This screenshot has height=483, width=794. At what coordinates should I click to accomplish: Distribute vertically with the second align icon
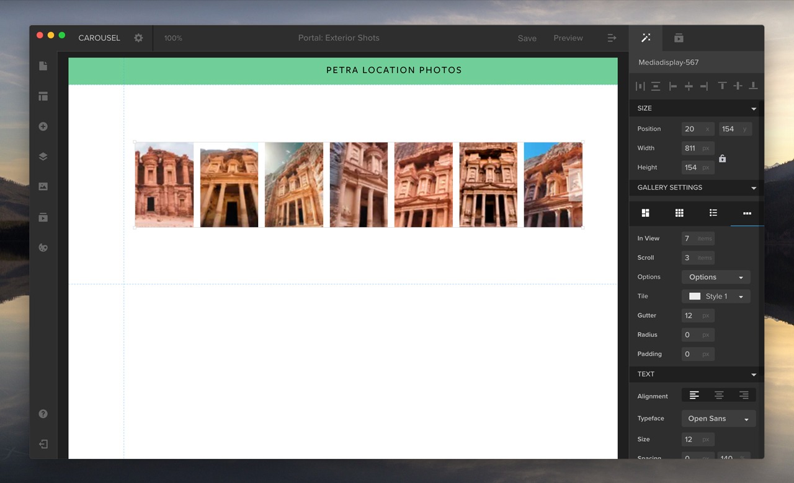(656, 86)
